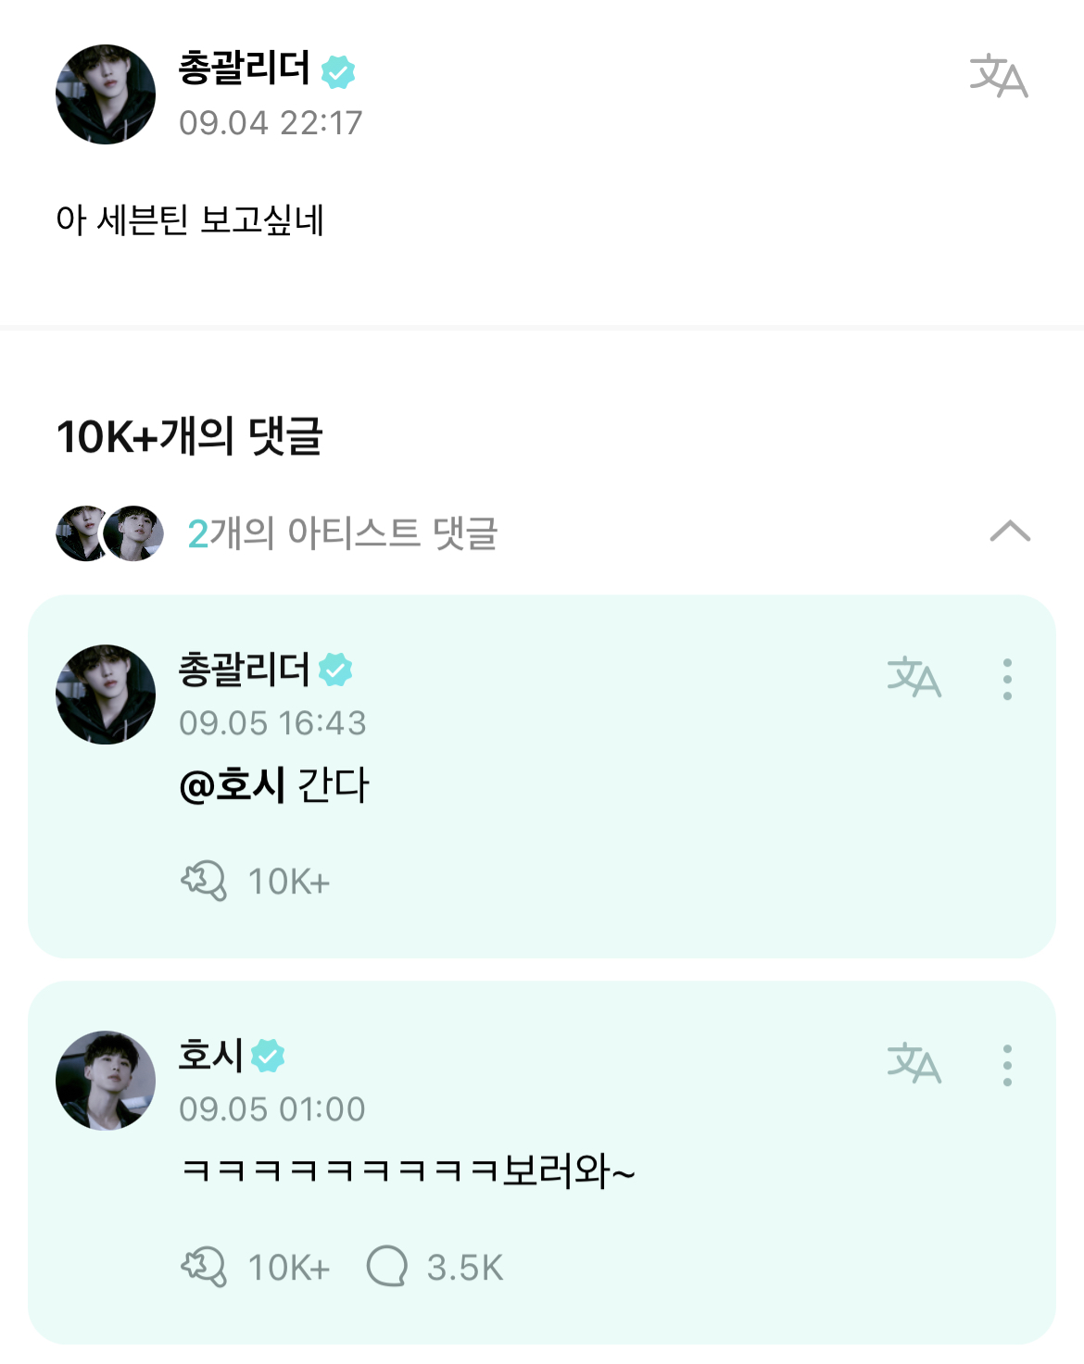View post author's profile picture at top
Viewport: 1084px width, 1364px height.
pyautogui.click(x=106, y=94)
